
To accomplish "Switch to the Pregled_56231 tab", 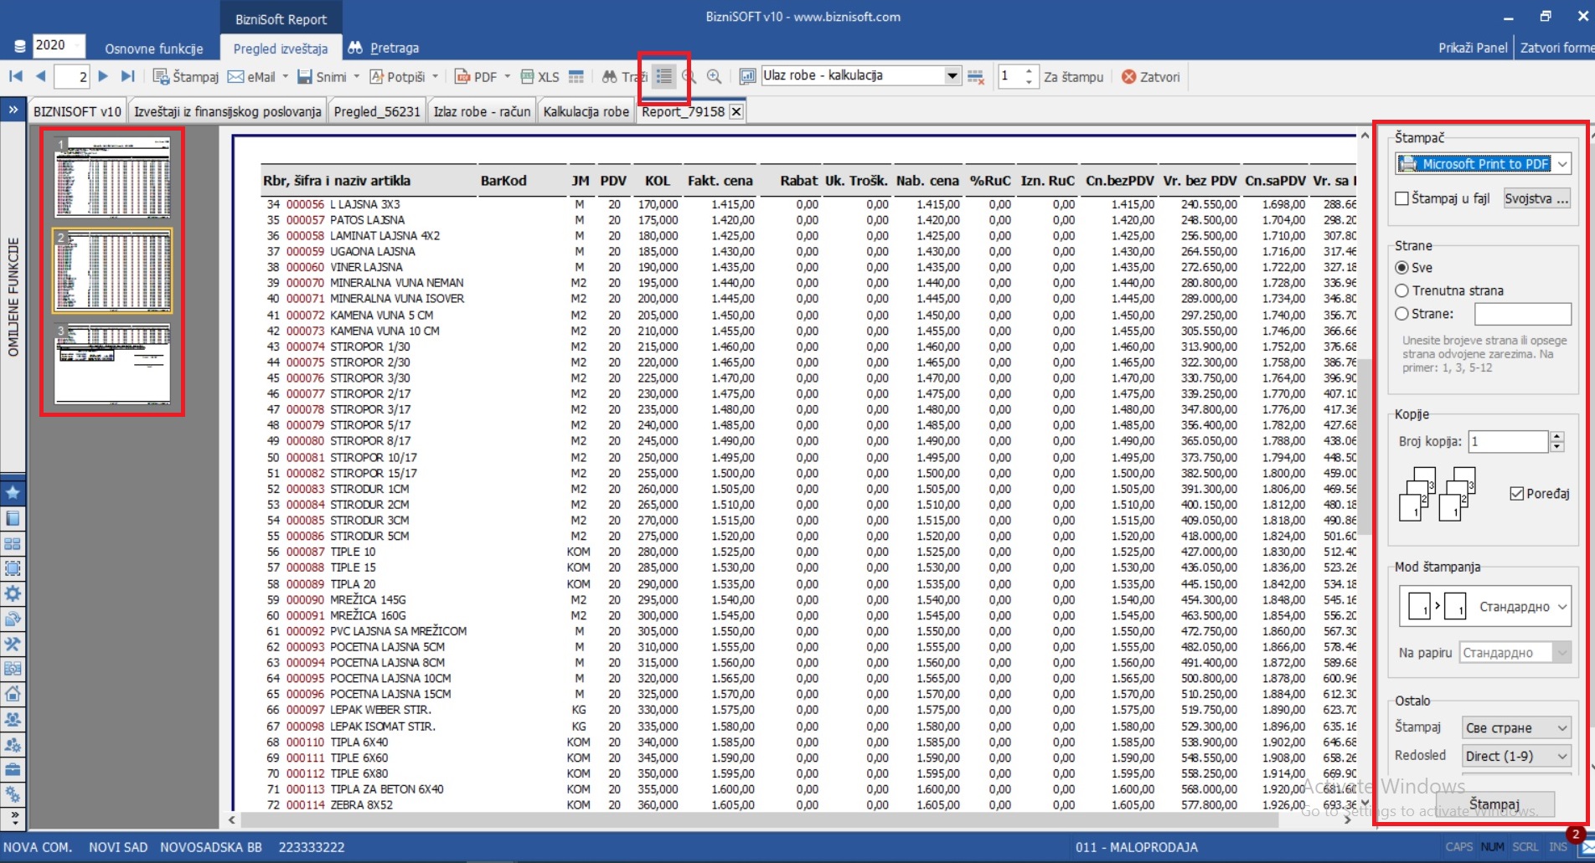I will tap(377, 111).
